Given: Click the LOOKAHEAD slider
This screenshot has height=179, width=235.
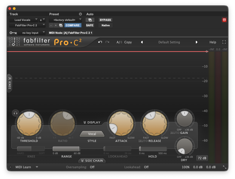Looking at the screenshot, I should [x=117, y=149].
